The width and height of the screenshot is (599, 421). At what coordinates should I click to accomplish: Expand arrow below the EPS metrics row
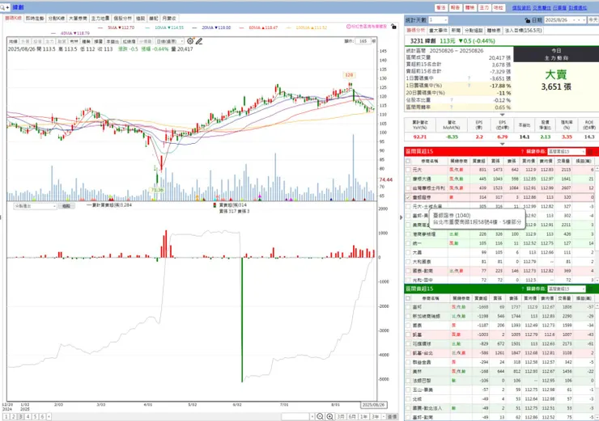503,144
